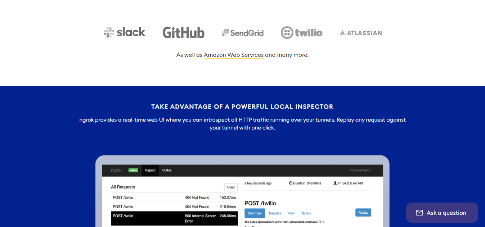The image size is (485, 227).
Task: Click the Atlassian logo
Action: pos(361,33)
